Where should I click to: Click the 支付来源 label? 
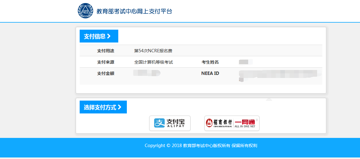106,62
